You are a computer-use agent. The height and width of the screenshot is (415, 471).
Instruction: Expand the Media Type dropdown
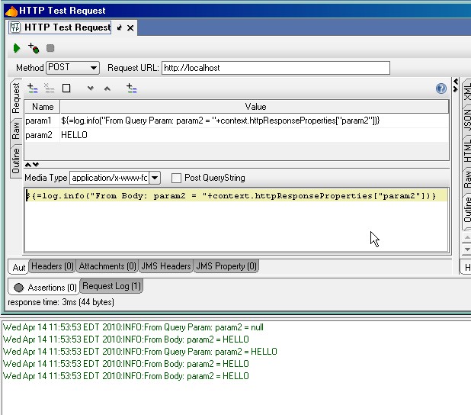(155, 178)
